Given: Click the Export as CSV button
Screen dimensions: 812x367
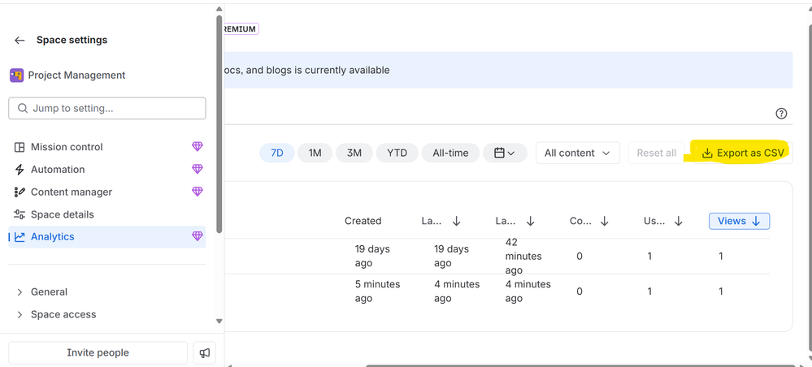Looking at the screenshot, I should click(742, 153).
